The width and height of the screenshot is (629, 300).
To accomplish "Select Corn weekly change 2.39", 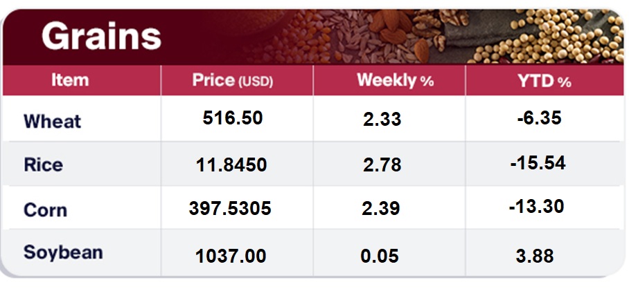I will pyautogui.click(x=382, y=209).
